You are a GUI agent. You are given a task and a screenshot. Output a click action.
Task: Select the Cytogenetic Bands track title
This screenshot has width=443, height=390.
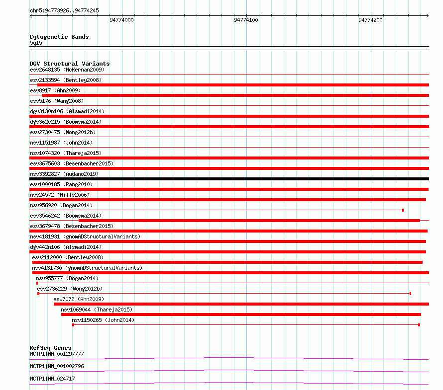(x=59, y=37)
